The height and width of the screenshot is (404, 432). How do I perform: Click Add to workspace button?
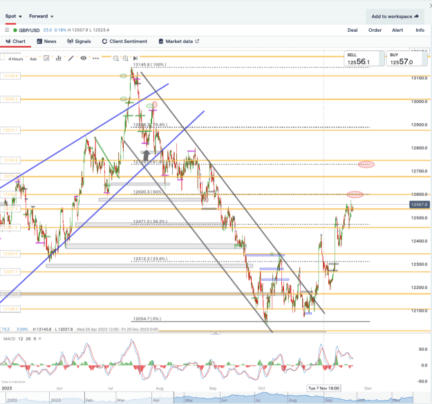click(x=395, y=17)
